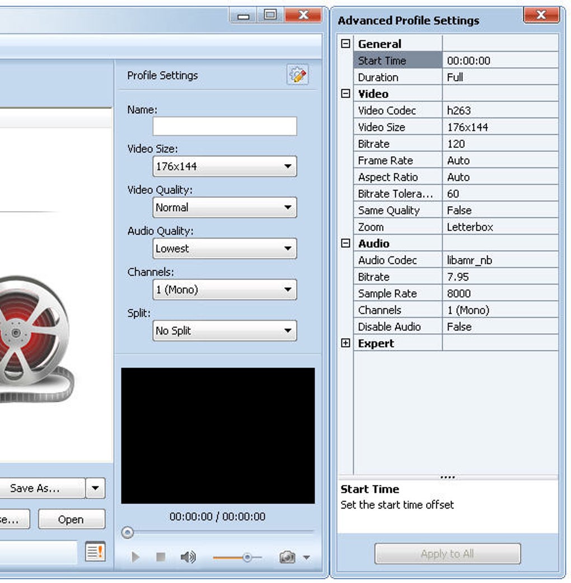The height and width of the screenshot is (583, 571).
Task: Minimize the main converter window
Action: pyautogui.click(x=244, y=15)
